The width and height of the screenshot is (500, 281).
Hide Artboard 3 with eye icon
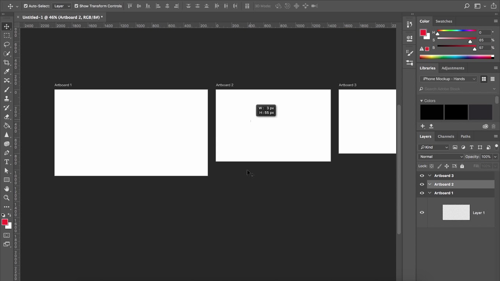coord(422,176)
